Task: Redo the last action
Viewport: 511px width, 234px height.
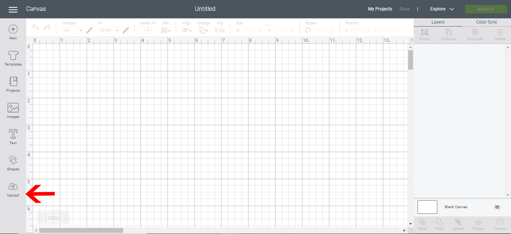Action: (x=47, y=27)
